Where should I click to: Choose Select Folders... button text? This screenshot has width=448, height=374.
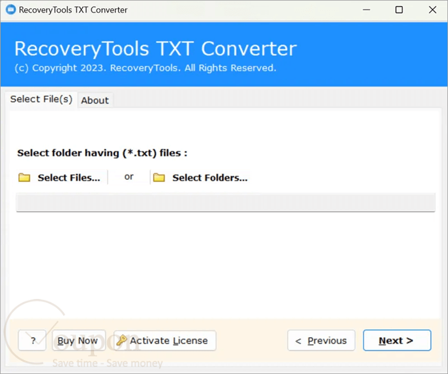click(210, 177)
